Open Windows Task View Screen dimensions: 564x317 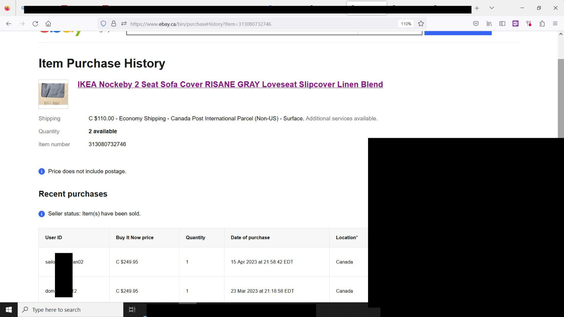(132, 310)
